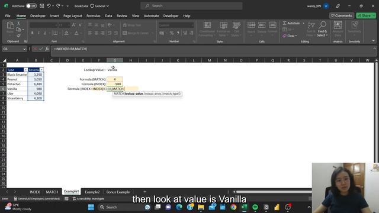Viewport: 379px width, 213px height.
Task: Click the title bar Search box
Action: (191, 6)
